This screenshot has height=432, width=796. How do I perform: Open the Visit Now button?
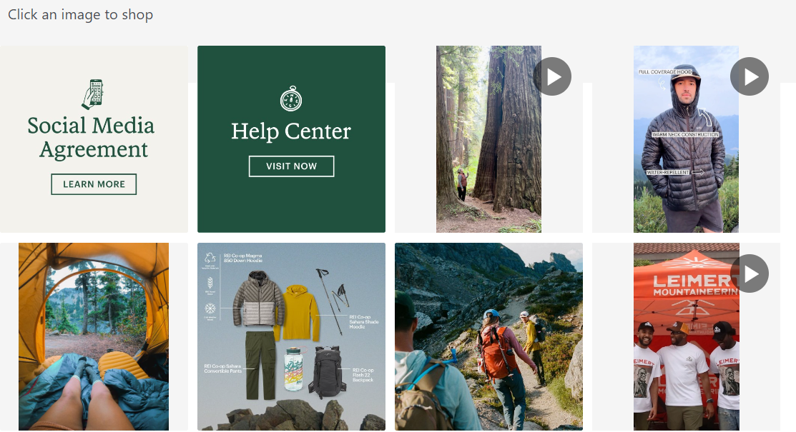291,166
